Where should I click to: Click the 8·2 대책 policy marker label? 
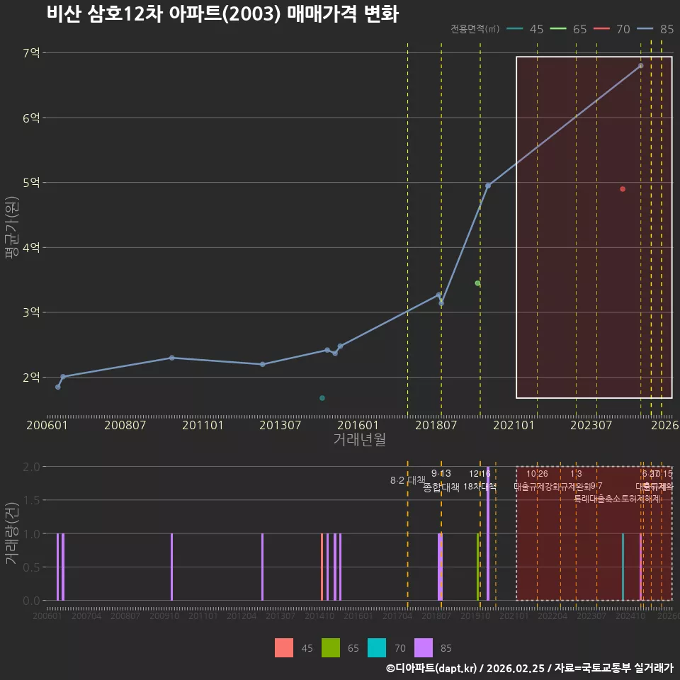coord(408,480)
